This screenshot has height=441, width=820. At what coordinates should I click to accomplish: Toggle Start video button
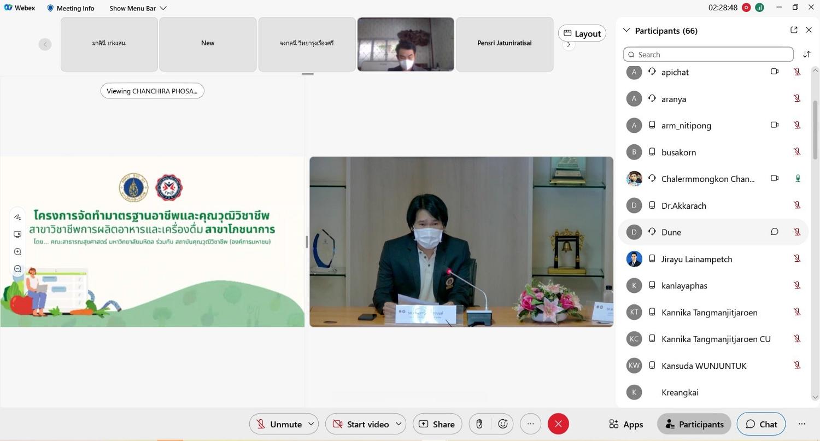pos(360,424)
